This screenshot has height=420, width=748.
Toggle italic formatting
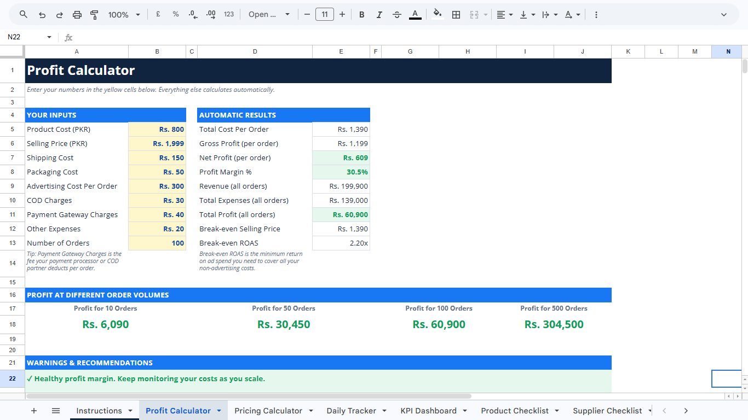point(379,15)
